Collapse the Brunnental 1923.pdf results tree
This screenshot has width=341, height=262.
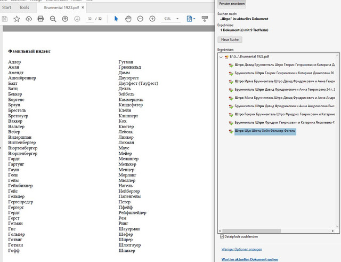click(x=221, y=57)
